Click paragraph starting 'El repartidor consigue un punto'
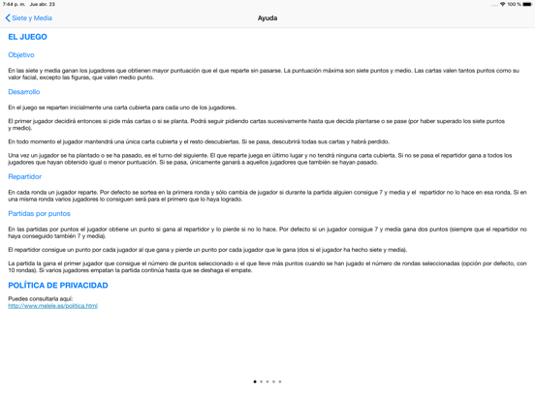Viewport: 535px width, 401px height. tap(207, 250)
